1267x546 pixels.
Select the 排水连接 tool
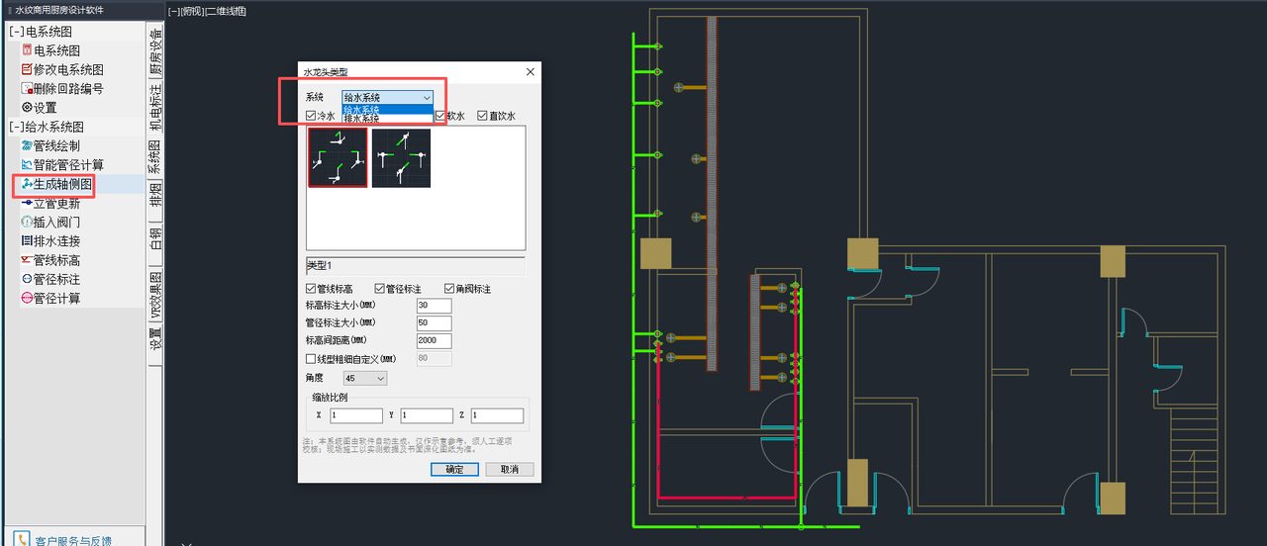50,240
